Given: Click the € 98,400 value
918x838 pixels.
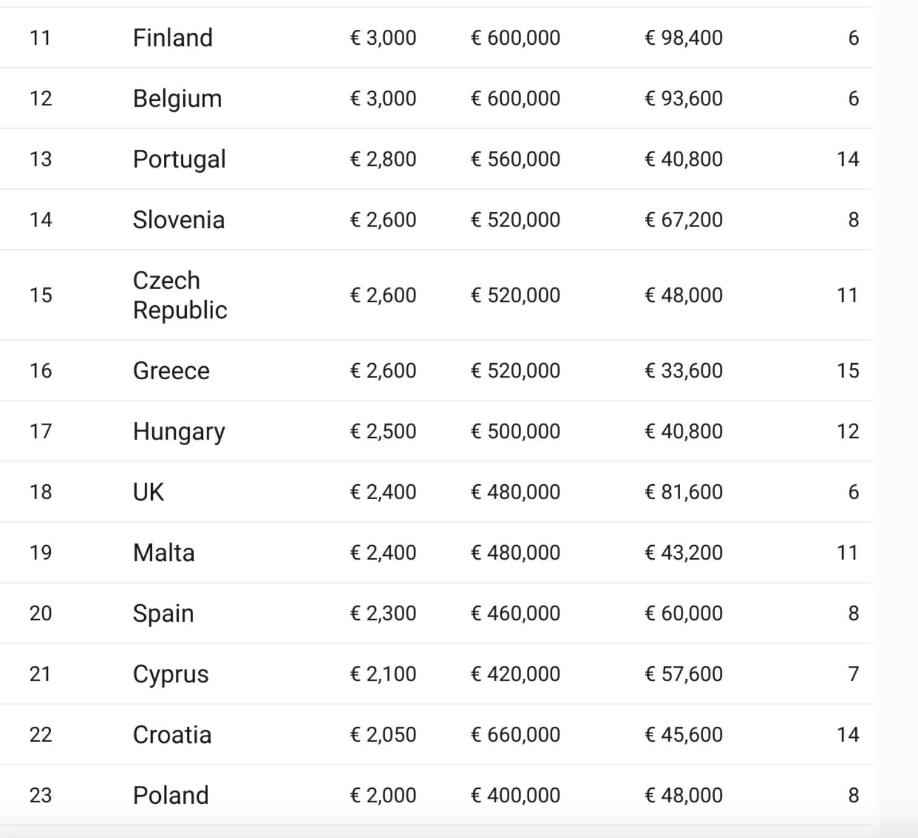Looking at the screenshot, I should (x=683, y=38).
